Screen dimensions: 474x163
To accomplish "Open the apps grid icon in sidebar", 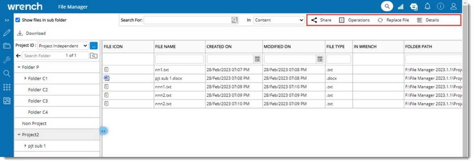I will coord(7,87).
